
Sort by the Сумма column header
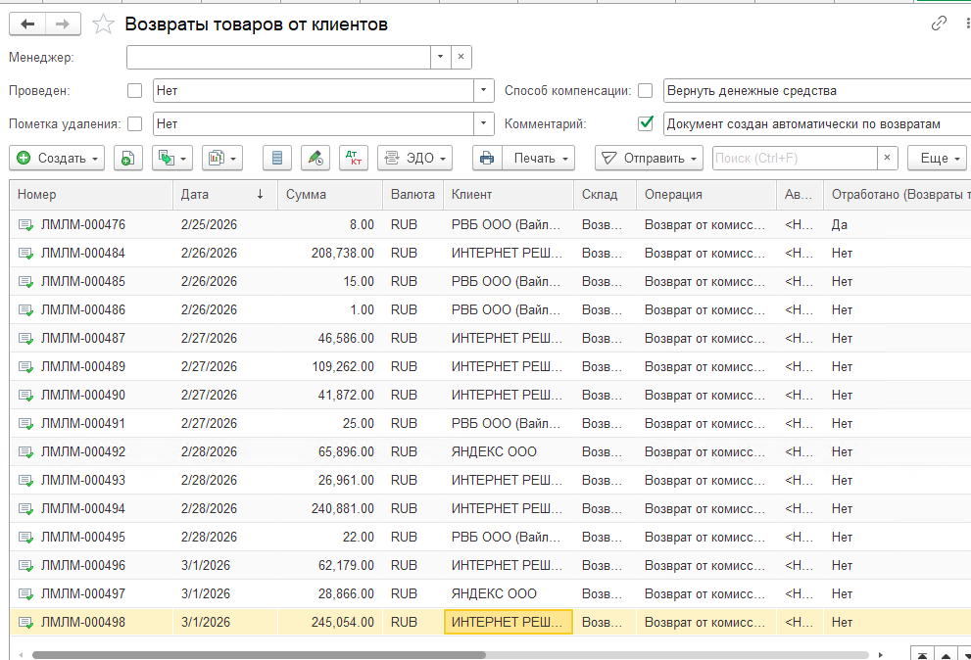point(329,195)
